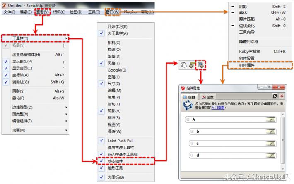Choose 工具向导 in Window menu
Screen dimensions: 294x184
[x=260, y=32]
